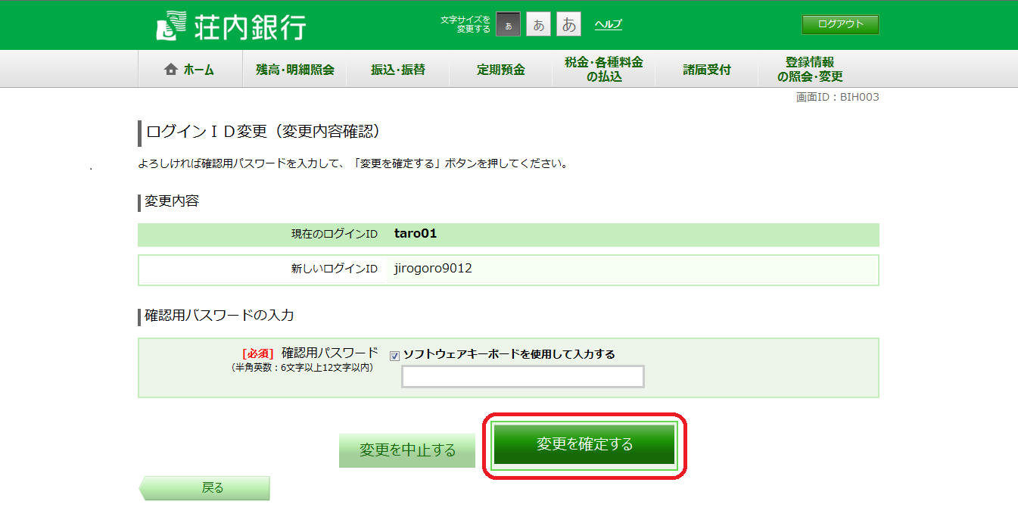Image resolution: width=1018 pixels, height=526 pixels.
Task: Open the 残高・明細照会 menu
Action: (x=294, y=70)
